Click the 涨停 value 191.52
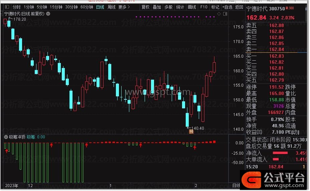The height and width of the screenshot is (191, 310). (276, 87)
